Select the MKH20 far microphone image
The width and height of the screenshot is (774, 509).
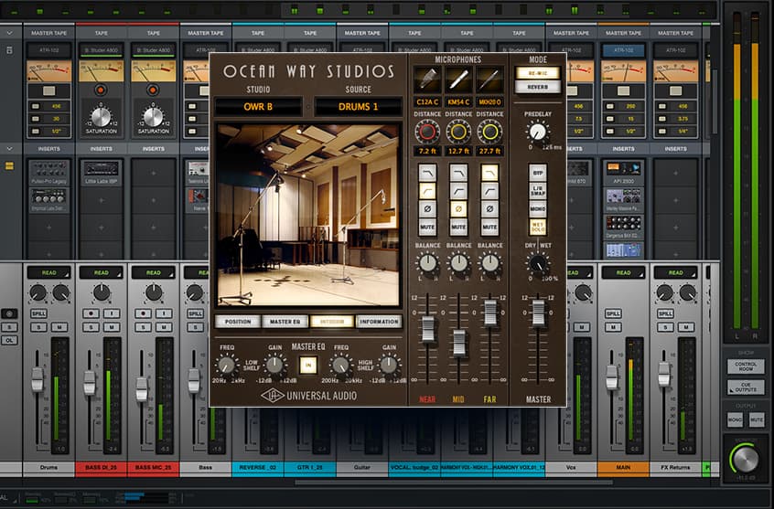coord(489,80)
